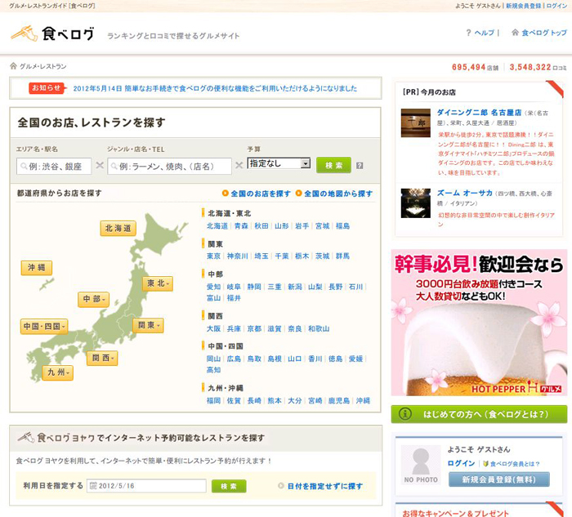The height and width of the screenshot is (517, 572).
Task: Click the Tabelog logo in the header
Action: (53, 34)
